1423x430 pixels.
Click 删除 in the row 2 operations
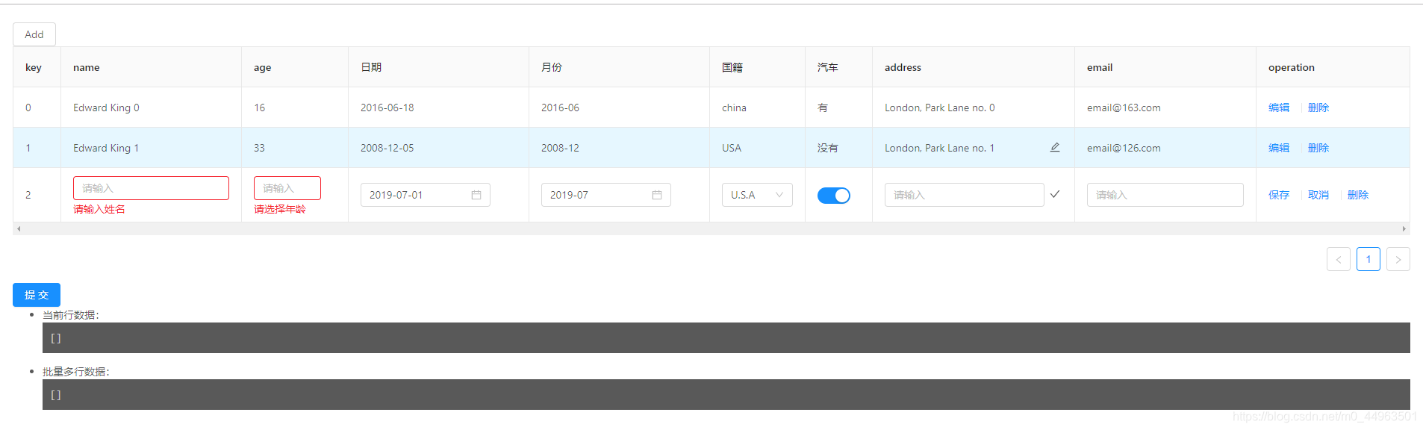tap(1358, 195)
